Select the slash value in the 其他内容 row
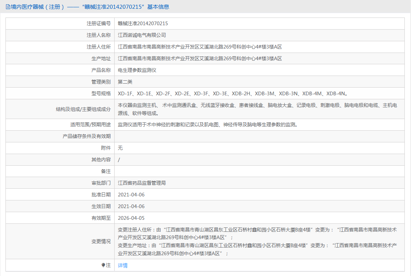The image size is (411, 276). [119, 160]
